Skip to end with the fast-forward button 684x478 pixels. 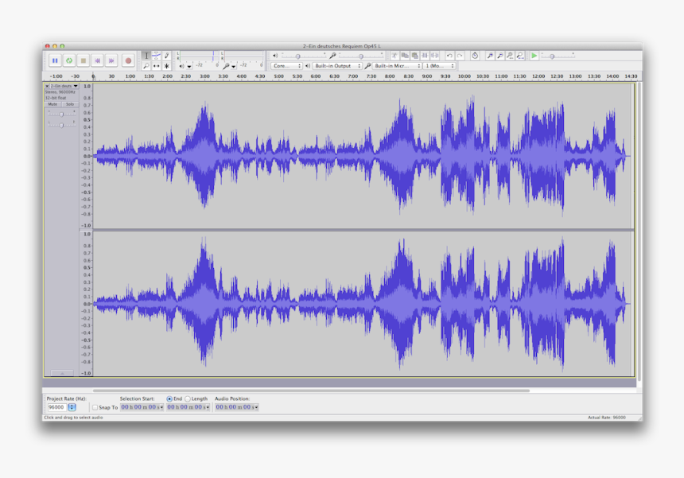111,60
